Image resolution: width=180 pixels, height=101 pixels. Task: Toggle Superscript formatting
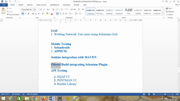coord(39,13)
